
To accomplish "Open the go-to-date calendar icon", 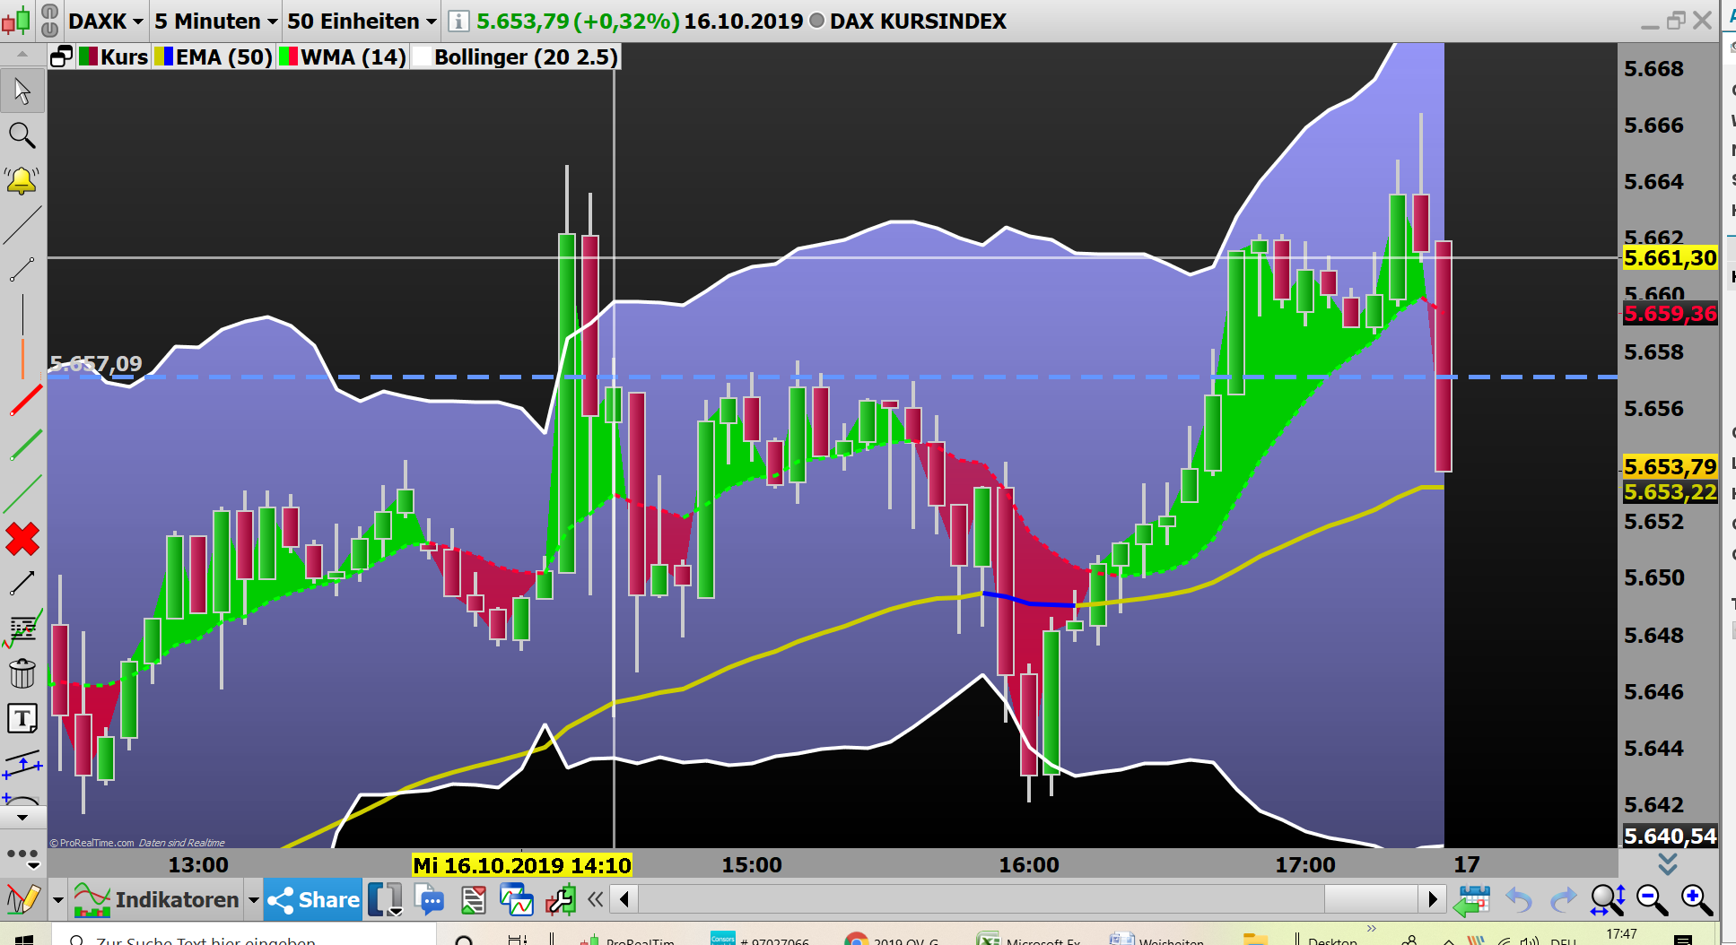I will coord(1474,899).
